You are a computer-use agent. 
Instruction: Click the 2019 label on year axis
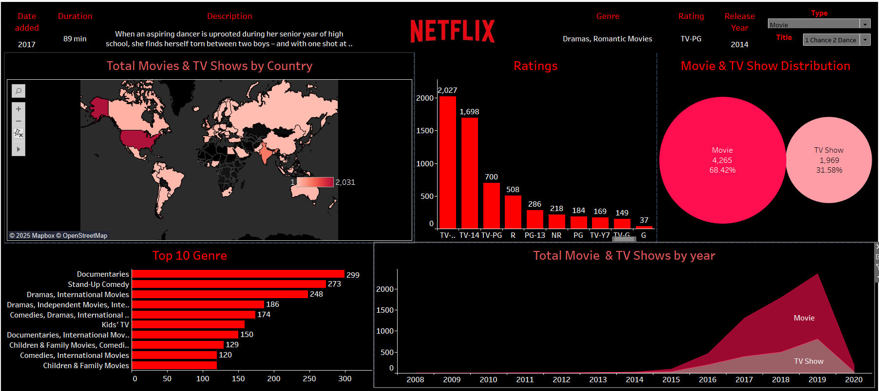point(817,380)
